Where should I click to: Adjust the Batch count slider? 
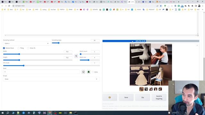click(x=90, y=54)
